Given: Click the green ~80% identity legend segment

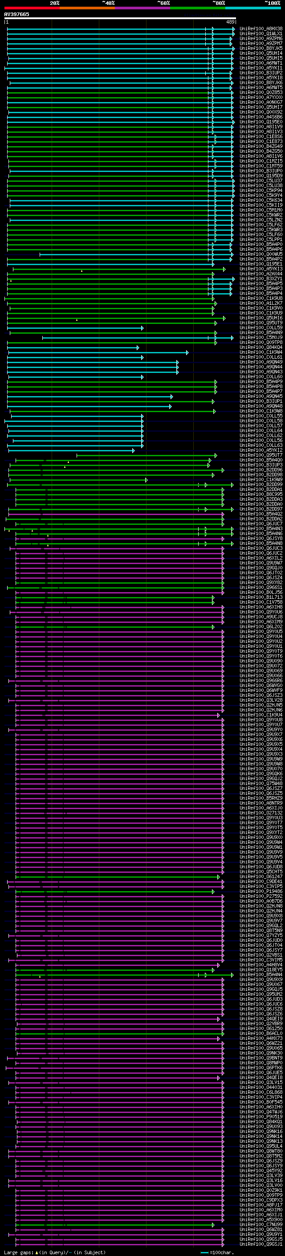Looking at the screenshot, I should pyautogui.click(x=198, y=8).
